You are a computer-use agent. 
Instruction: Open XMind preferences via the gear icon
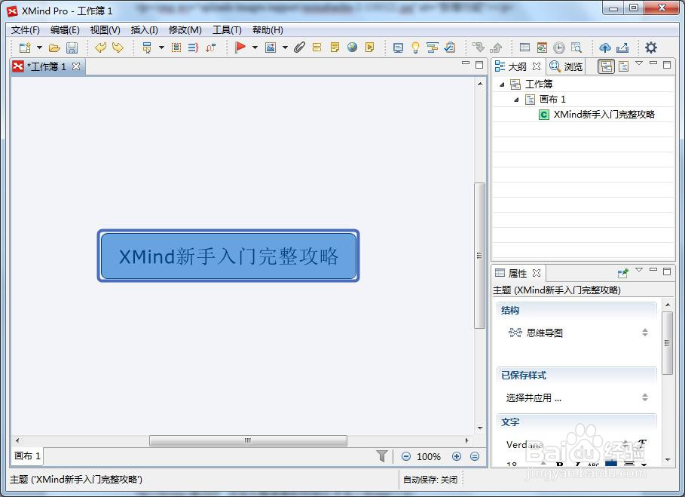(650, 47)
